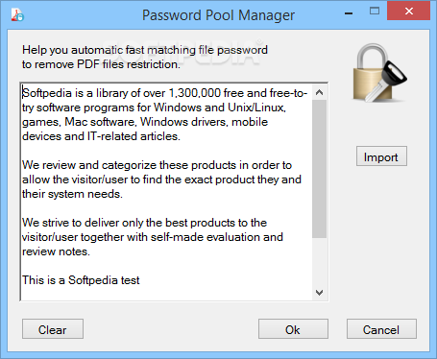
Task: Place cursor in "This is a Softpedia test" line
Action: [x=81, y=280]
